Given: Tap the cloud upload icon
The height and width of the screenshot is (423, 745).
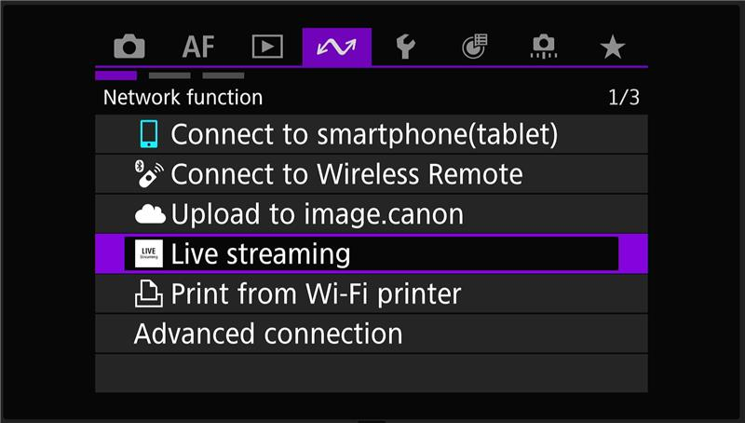Looking at the screenshot, I should [150, 214].
